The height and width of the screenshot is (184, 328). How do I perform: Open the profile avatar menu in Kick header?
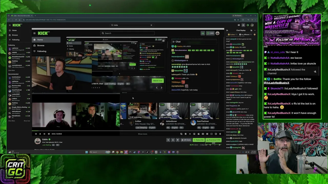coord(252,25)
